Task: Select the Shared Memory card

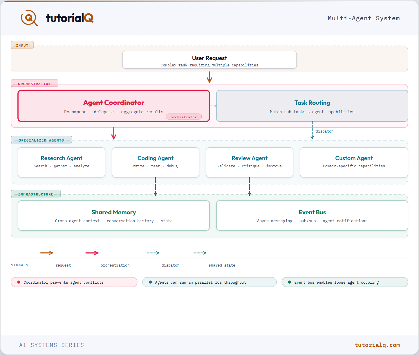Action: (x=114, y=215)
